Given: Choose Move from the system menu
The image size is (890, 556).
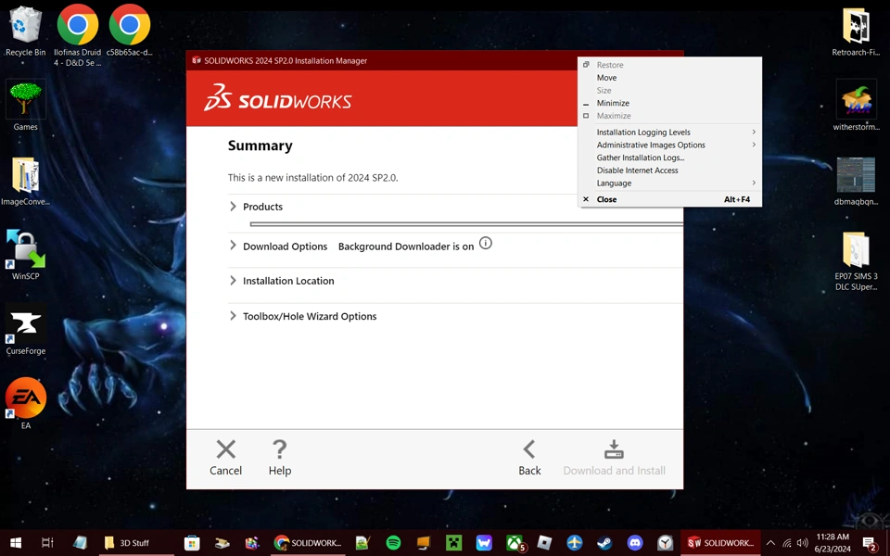Looking at the screenshot, I should coord(669,78).
